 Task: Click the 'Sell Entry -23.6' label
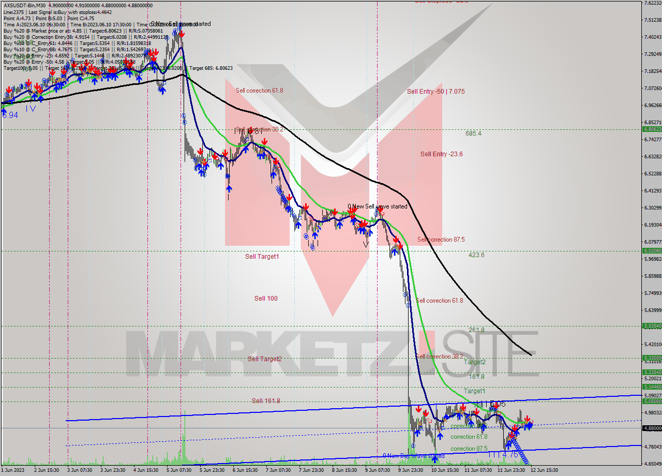[x=441, y=154]
